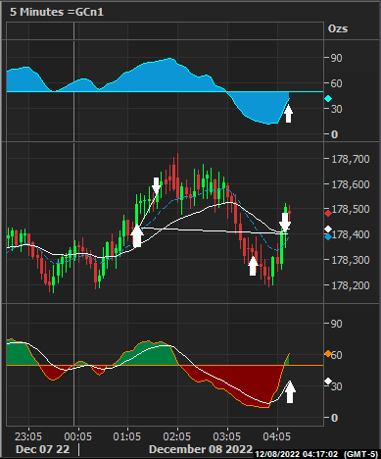Click the cyan diamond value marker on top indicator axis
Screen dimensions: 381x459
(328, 99)
